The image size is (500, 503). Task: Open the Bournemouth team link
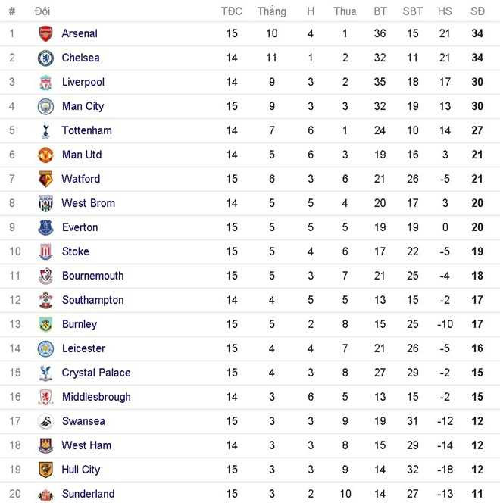coord(92,276)
